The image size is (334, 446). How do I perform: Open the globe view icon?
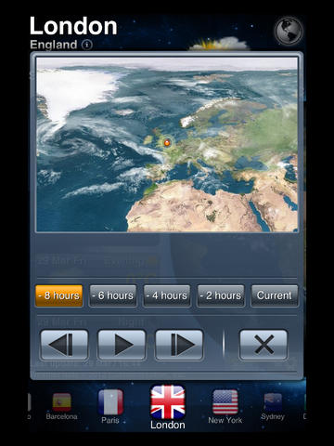coord(289,31)
